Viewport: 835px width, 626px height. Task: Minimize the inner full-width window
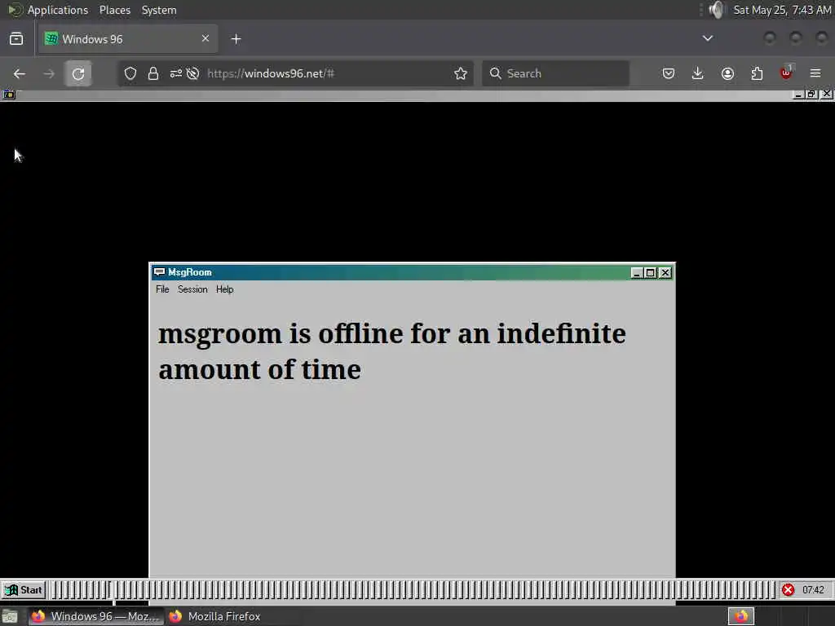tap(798, 95)
